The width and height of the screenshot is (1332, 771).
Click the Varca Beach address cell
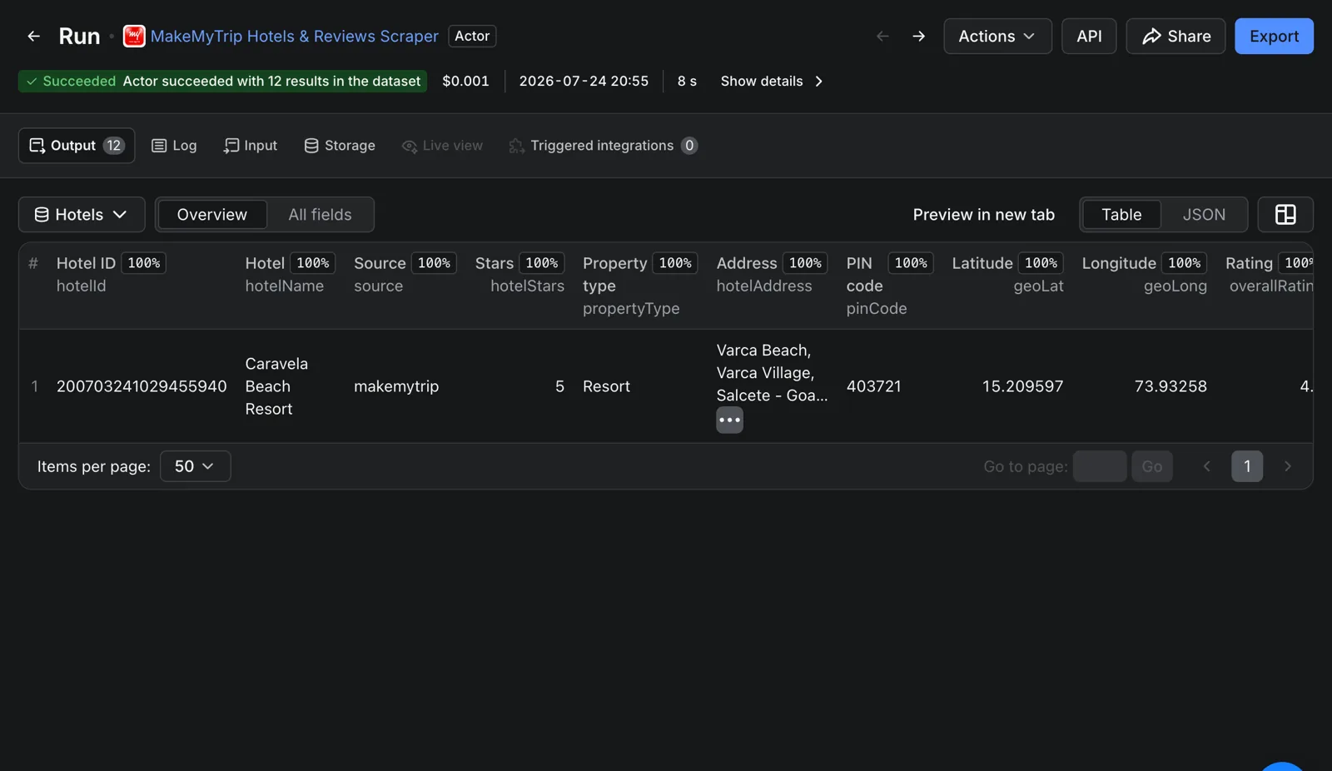(772, 373)
